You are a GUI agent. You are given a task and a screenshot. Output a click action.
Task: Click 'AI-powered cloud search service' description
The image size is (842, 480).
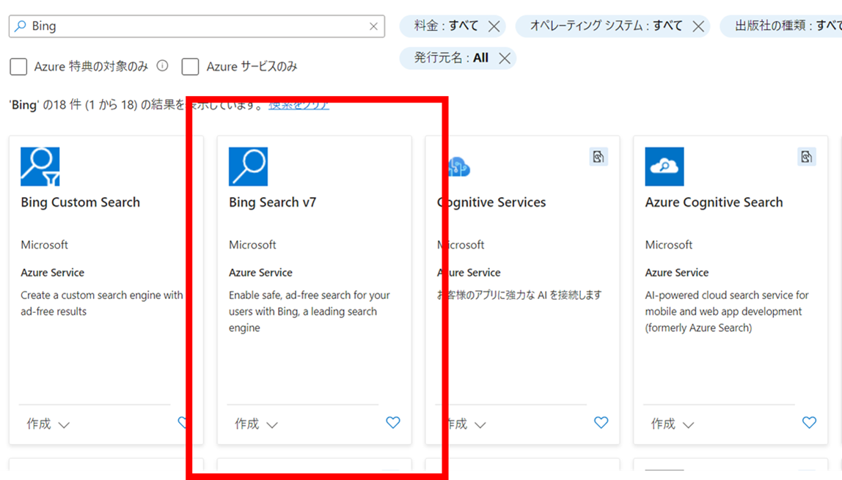727,311
